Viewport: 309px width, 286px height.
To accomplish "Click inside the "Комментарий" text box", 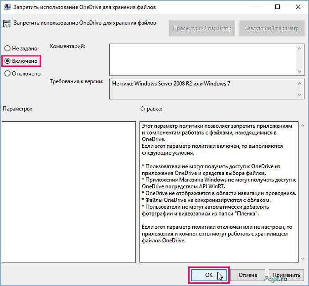I will (202, 59).
